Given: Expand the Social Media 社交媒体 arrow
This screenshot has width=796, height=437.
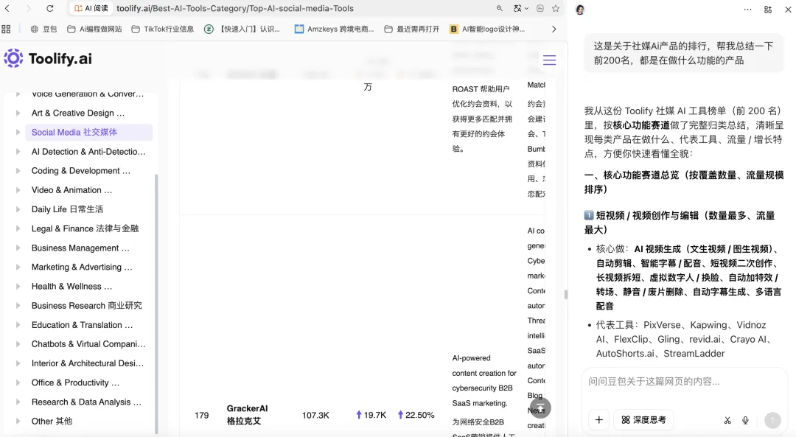Looking at the screenshot, I should (x=18, y=132).
